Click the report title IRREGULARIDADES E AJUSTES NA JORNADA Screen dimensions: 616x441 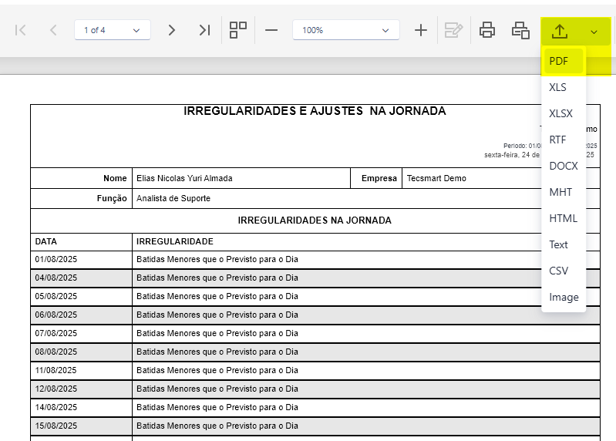click(x=315, y=111)
